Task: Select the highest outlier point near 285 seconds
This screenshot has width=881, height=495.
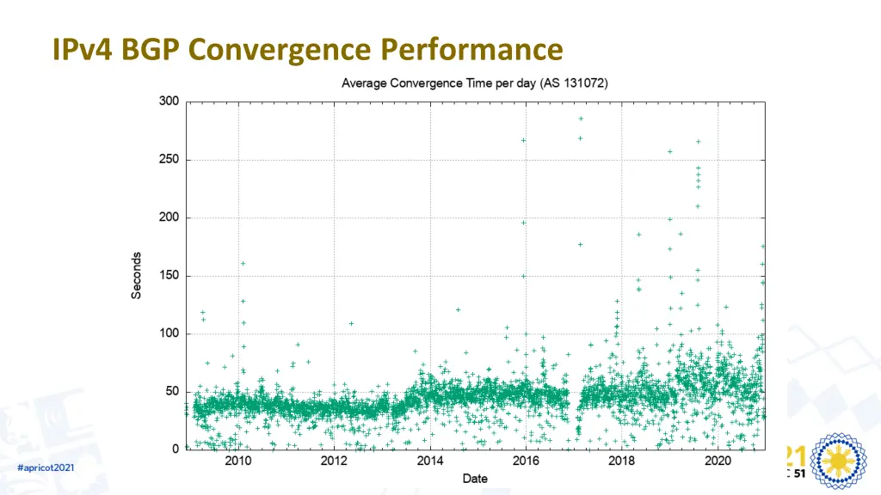Action: click(581, 118)
